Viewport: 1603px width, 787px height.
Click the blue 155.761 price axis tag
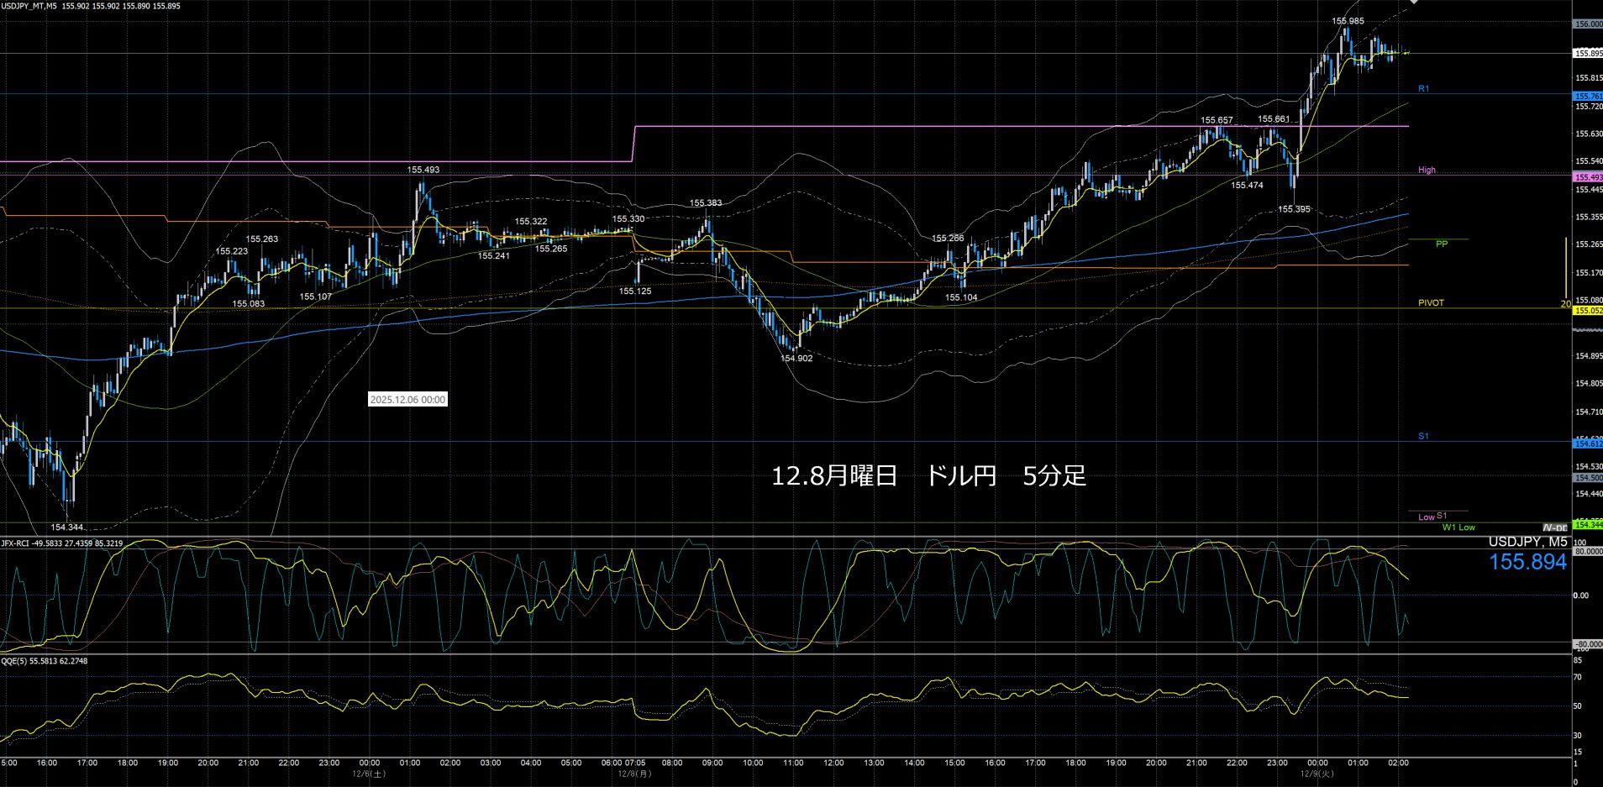1587,97
